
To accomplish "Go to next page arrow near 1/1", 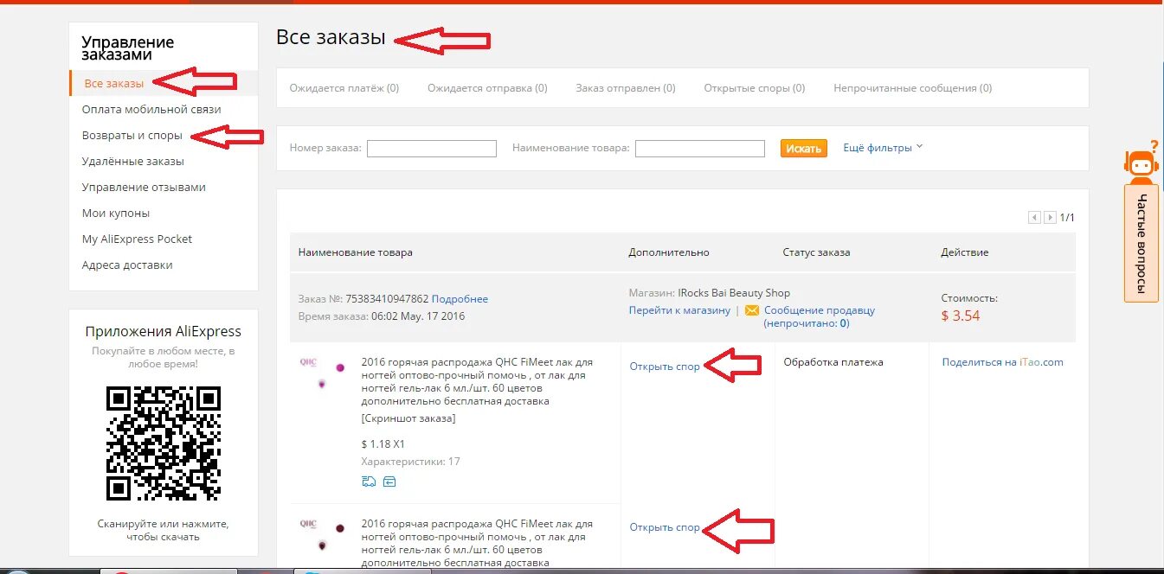I will coord(1050,218).
